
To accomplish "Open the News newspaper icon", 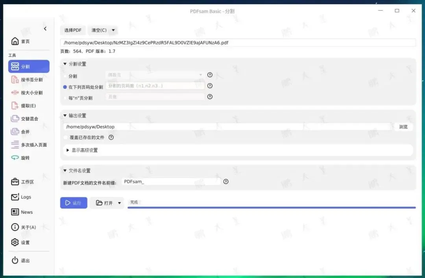I will [15, 212].
